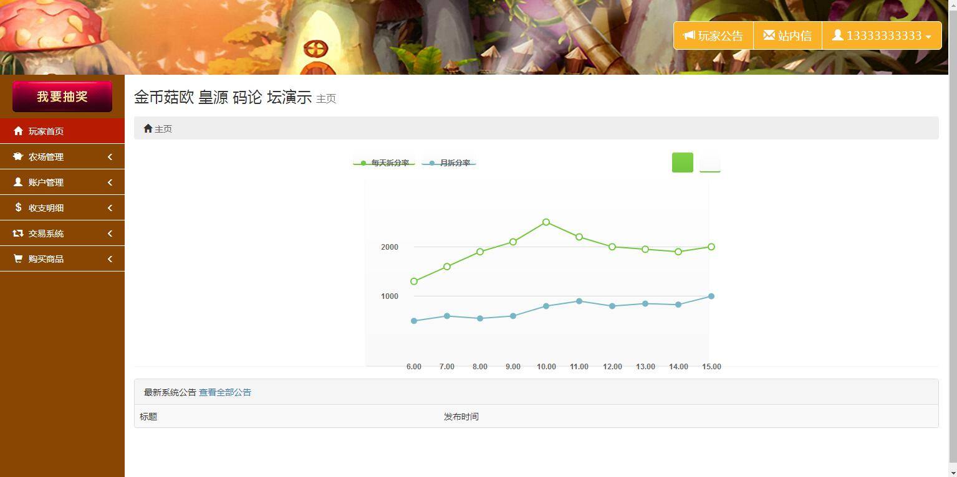Click the shopping cart icon beside 购买商品
Screen dimensions: 957x477
coord(17,258)
